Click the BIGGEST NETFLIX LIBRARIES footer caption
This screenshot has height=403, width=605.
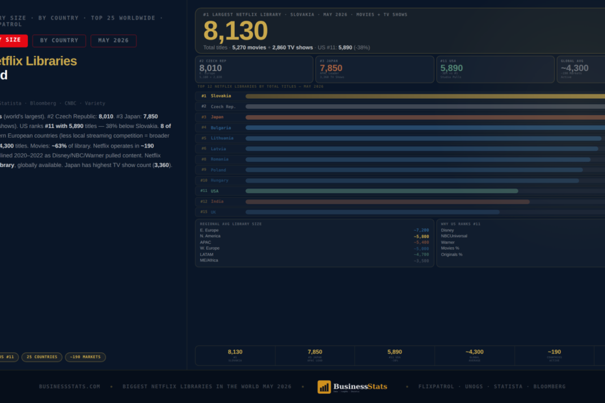207,386
